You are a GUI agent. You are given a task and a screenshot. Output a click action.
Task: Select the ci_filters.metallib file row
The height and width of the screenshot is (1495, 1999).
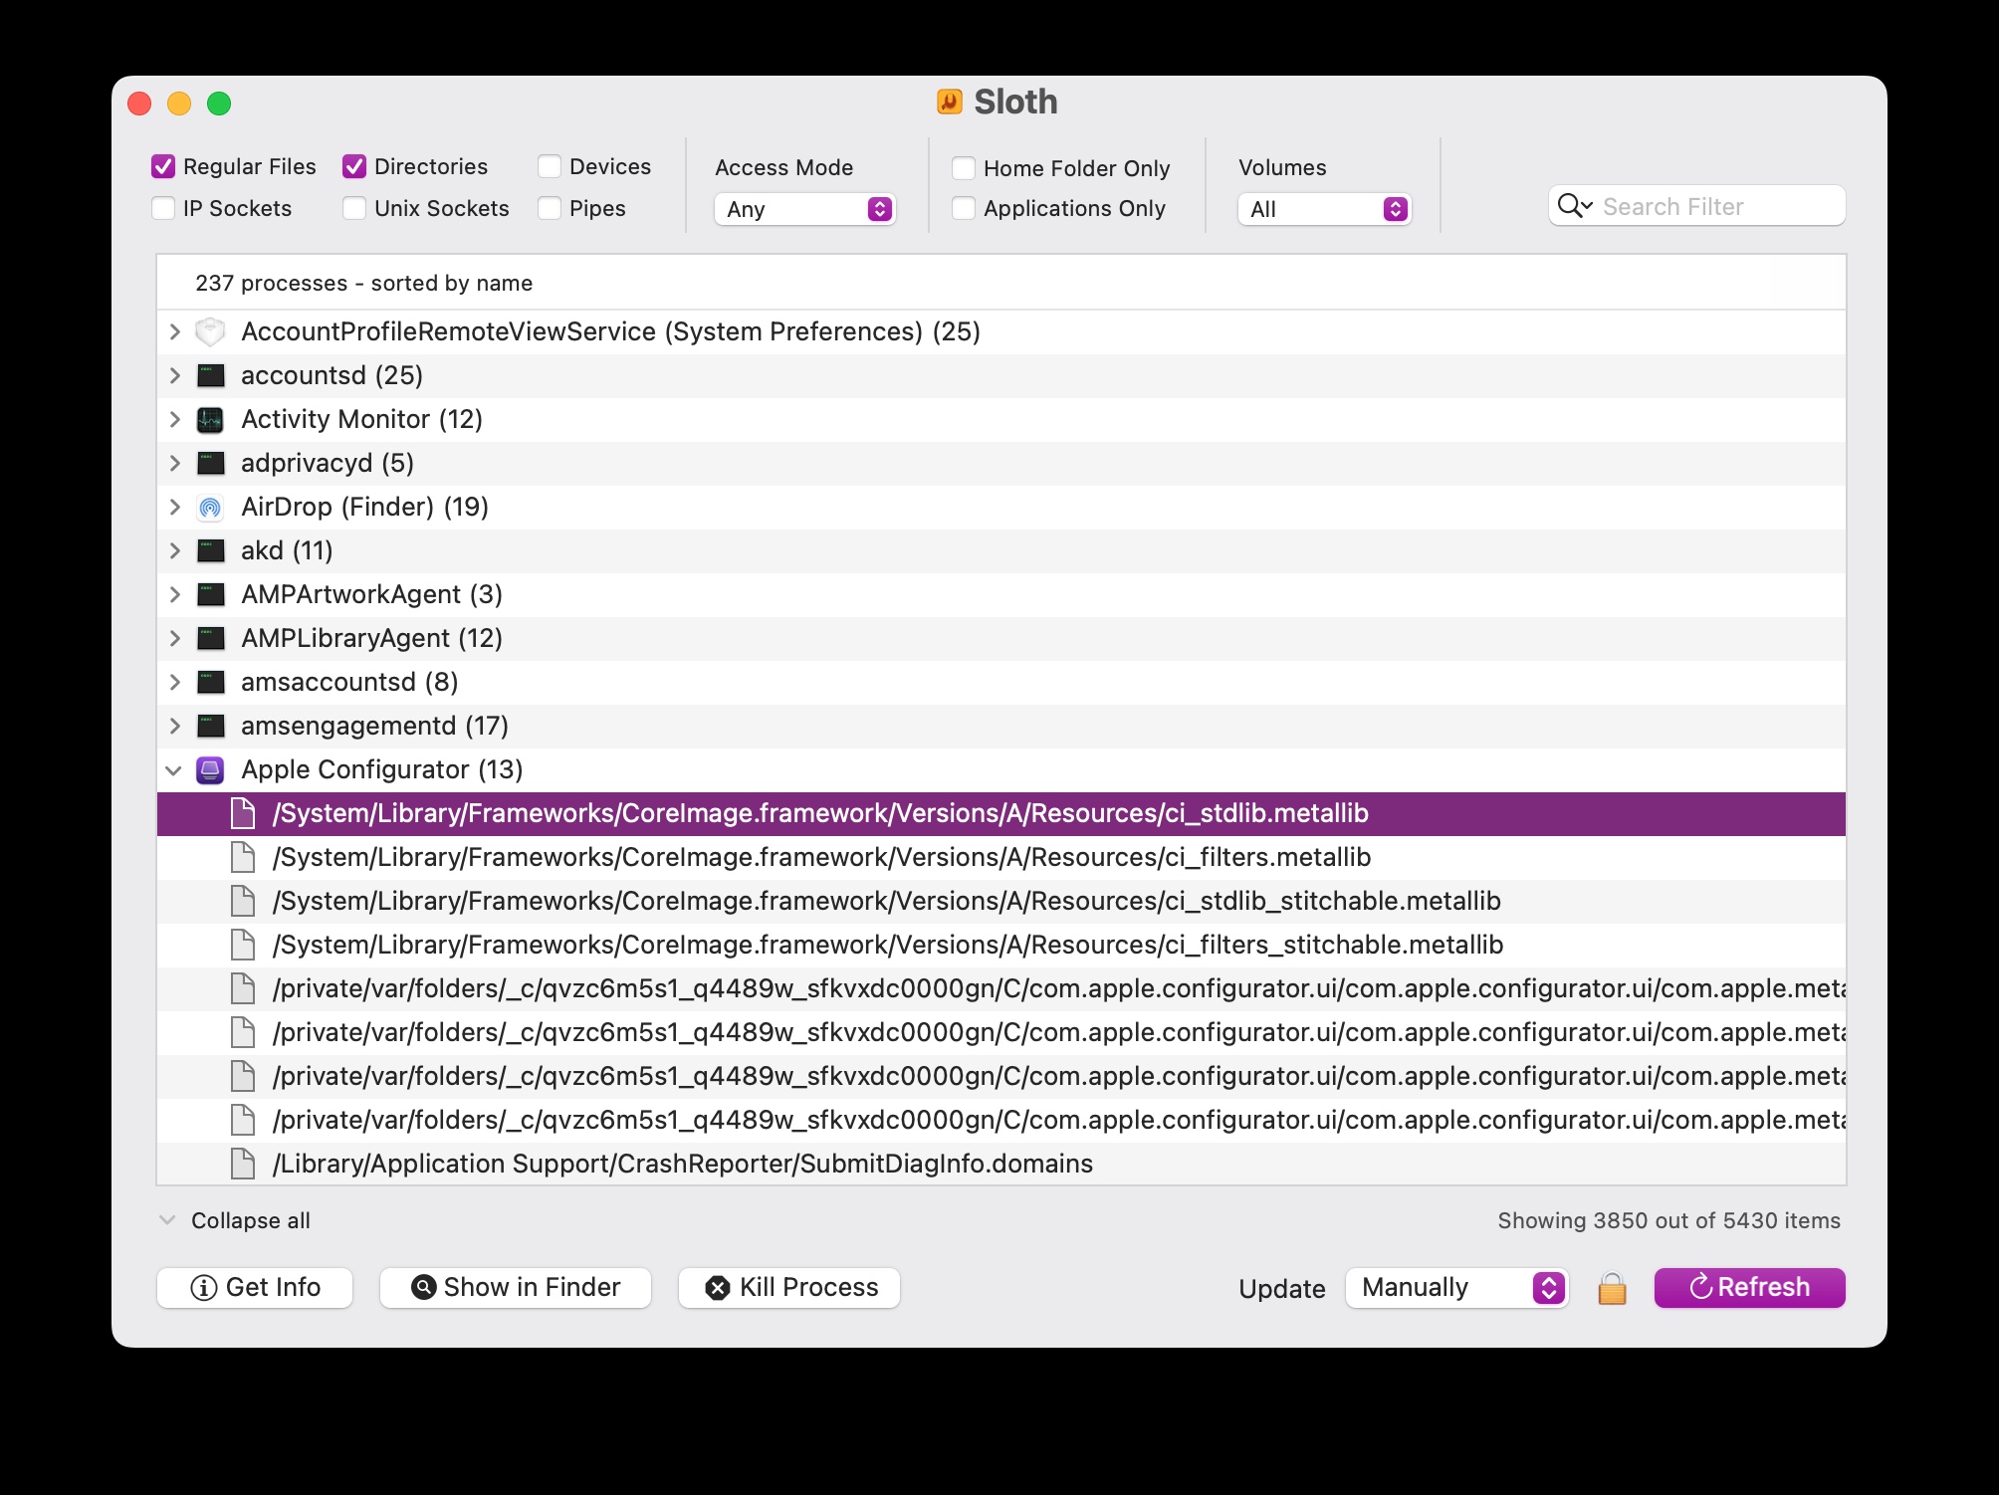(1000, 857)
